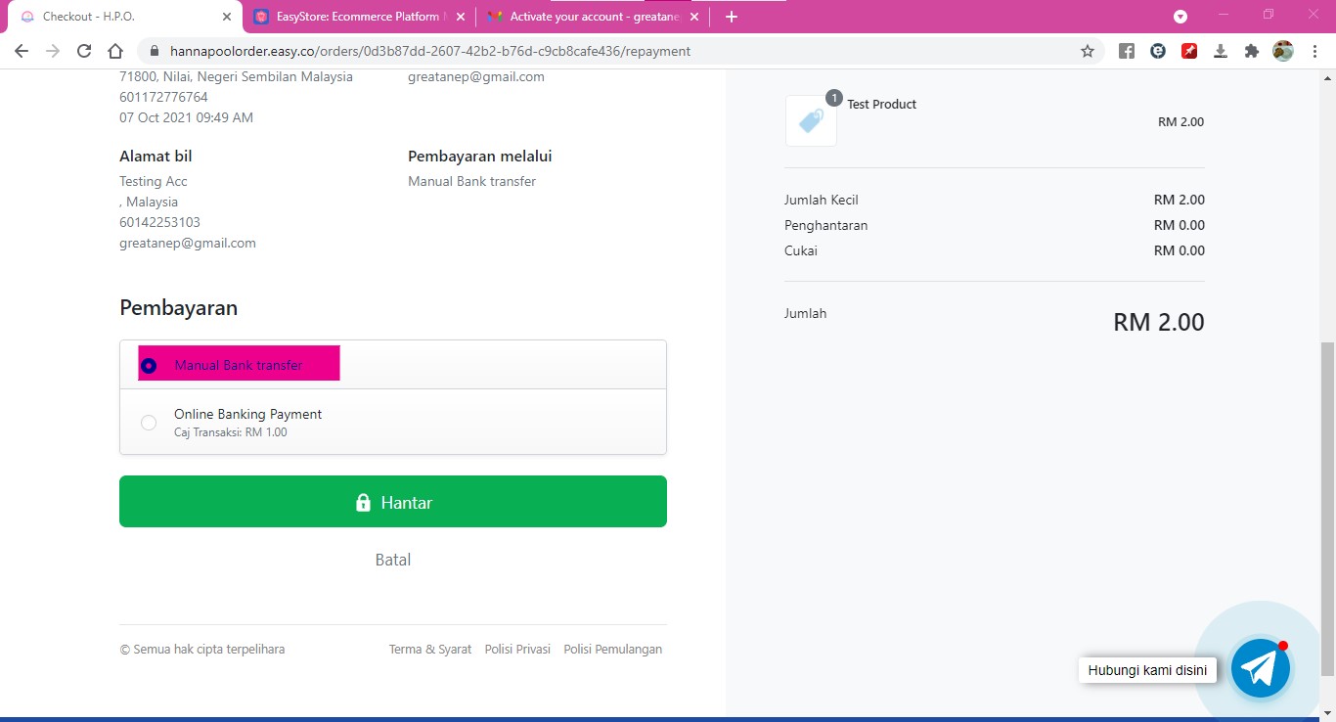Select Manual Bank transfer payment option
The height and width of the screenshot is (722, 1336).
point(149,366)
